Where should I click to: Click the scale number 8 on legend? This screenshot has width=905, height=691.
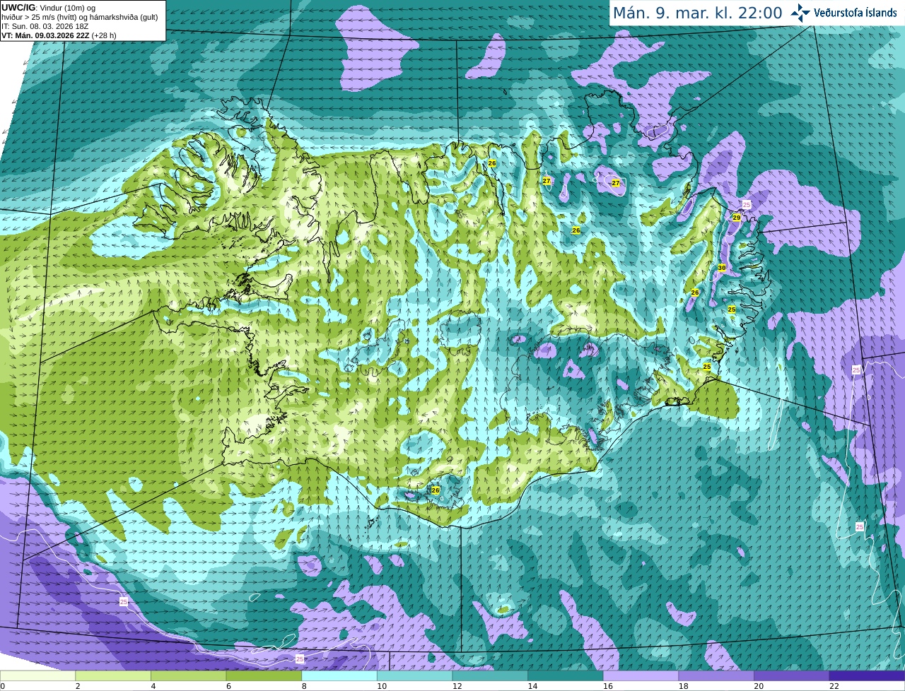point(305,686)
